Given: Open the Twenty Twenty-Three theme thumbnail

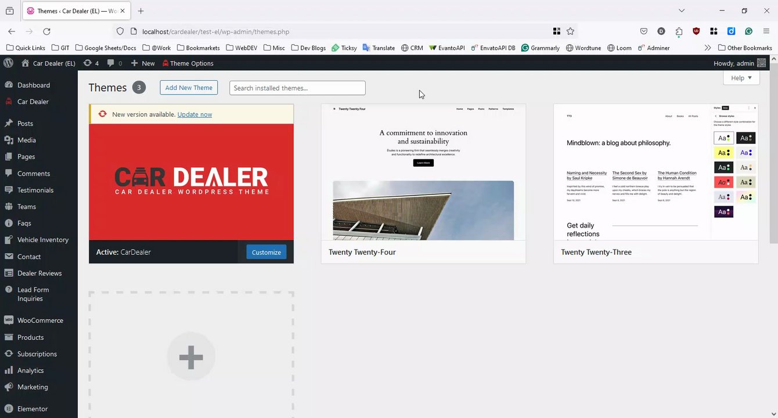Looking at the screenshot, I should pos(655,172).
